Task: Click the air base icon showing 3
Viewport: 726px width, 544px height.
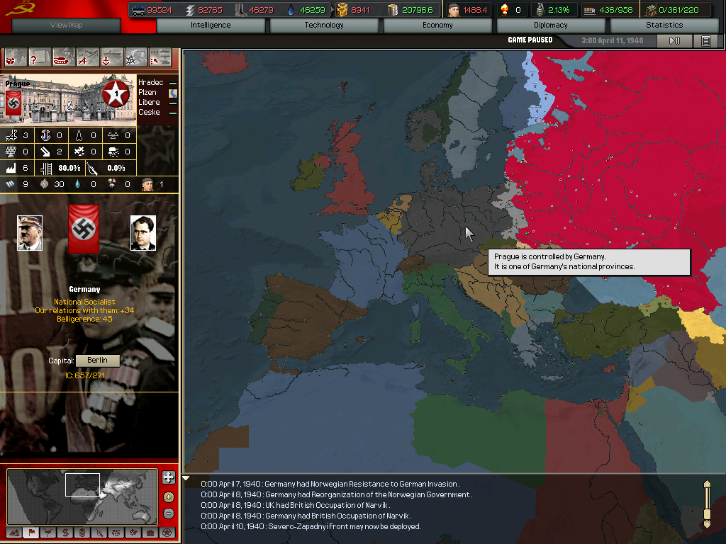Action: [11, 135]
